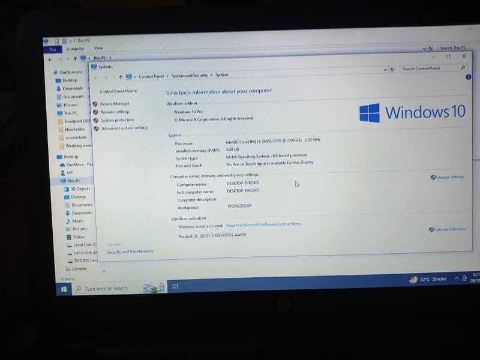Open Device Manager from the left pane
480x360 pixels.
pos(114,104)
